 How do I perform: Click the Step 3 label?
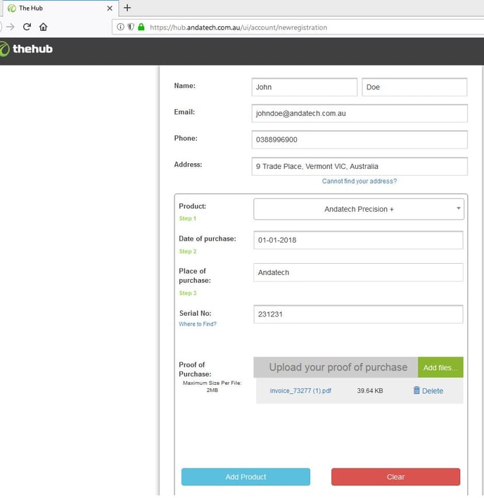(188, 293)
